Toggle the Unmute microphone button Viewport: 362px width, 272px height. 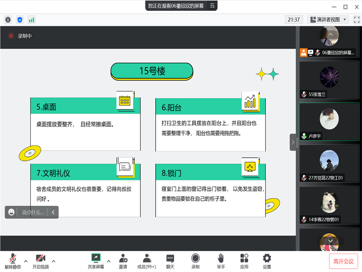pyautogui.click(x=13, y=261)
